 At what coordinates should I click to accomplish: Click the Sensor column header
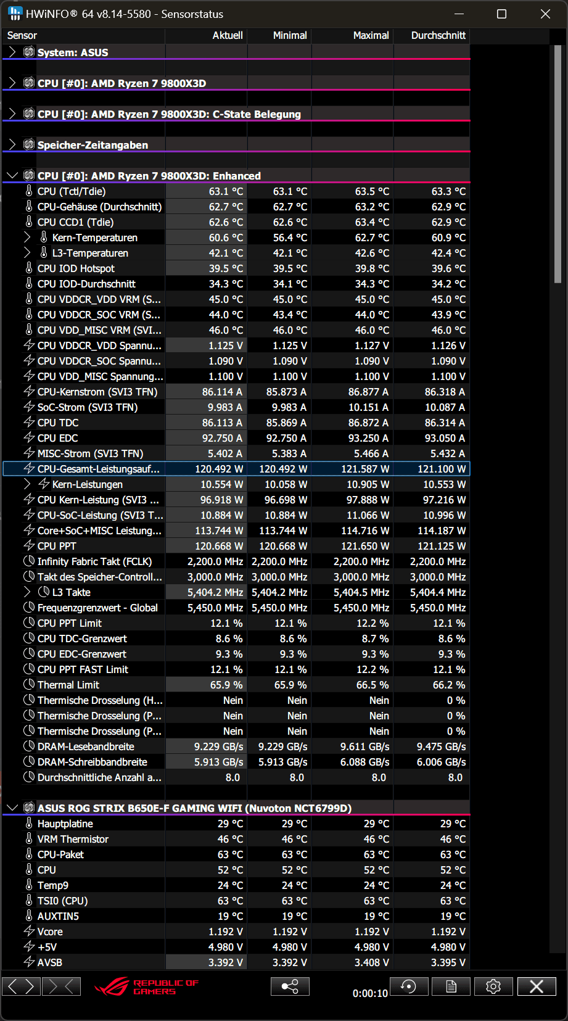tap(83, 36)
